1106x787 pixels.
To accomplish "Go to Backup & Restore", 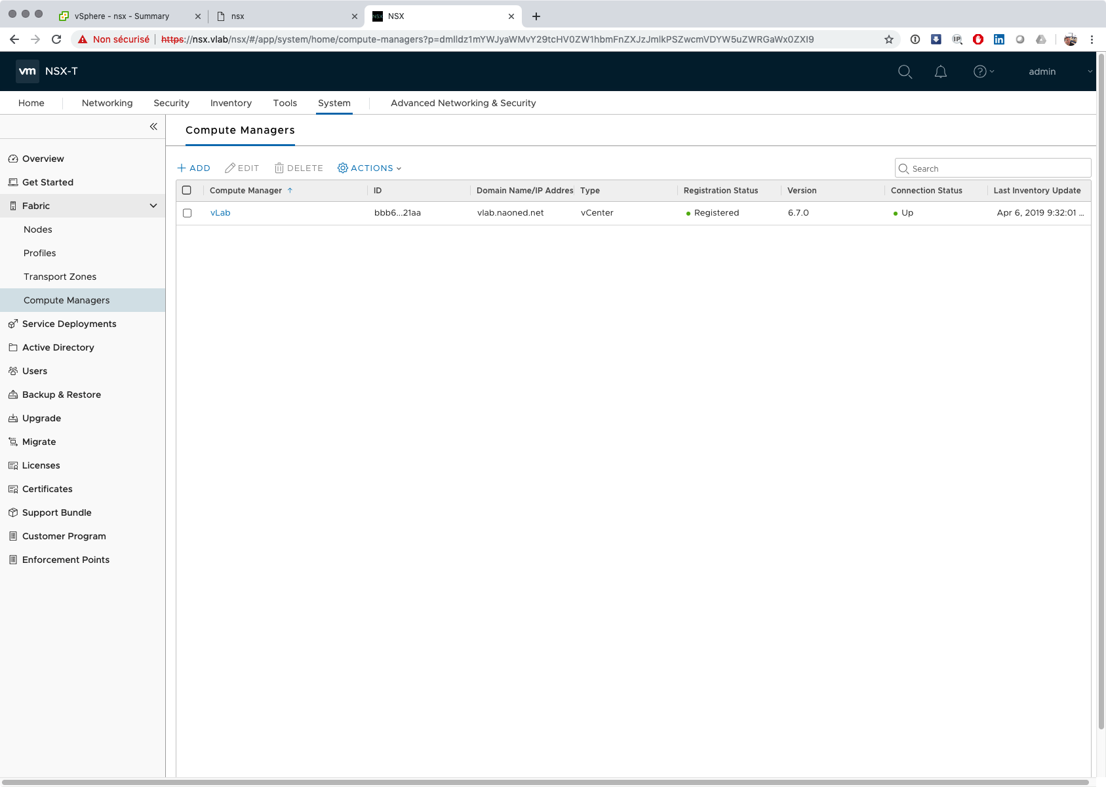I will [61, 394].
